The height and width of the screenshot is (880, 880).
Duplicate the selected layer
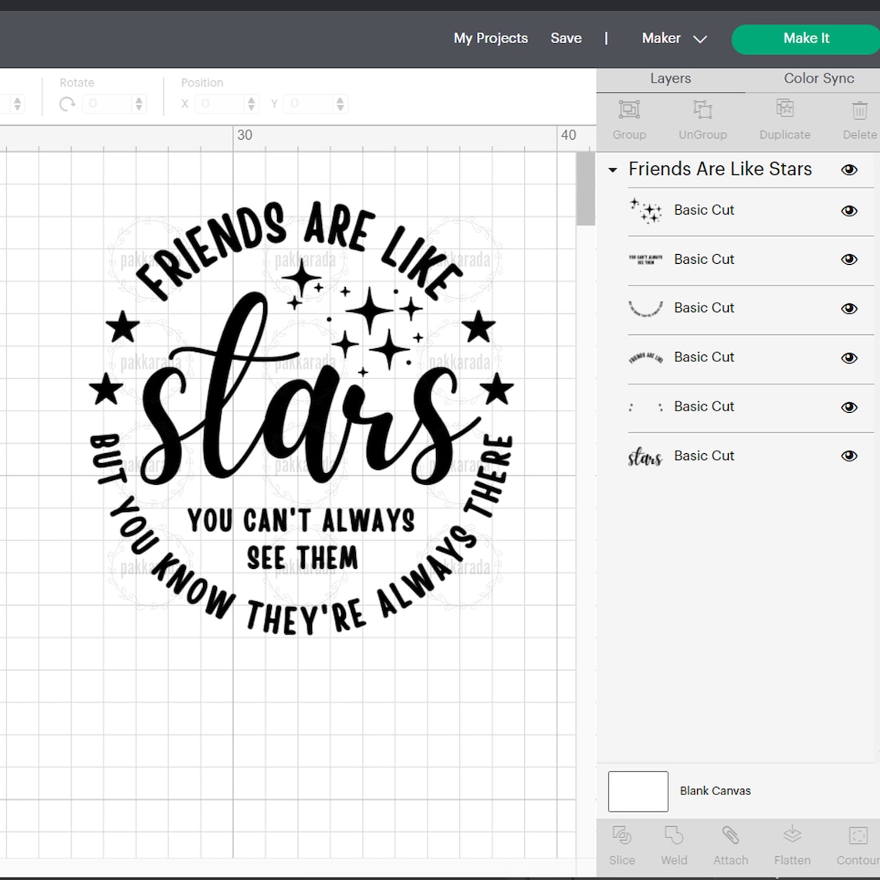pyautogui.click(x=784, y=120)
